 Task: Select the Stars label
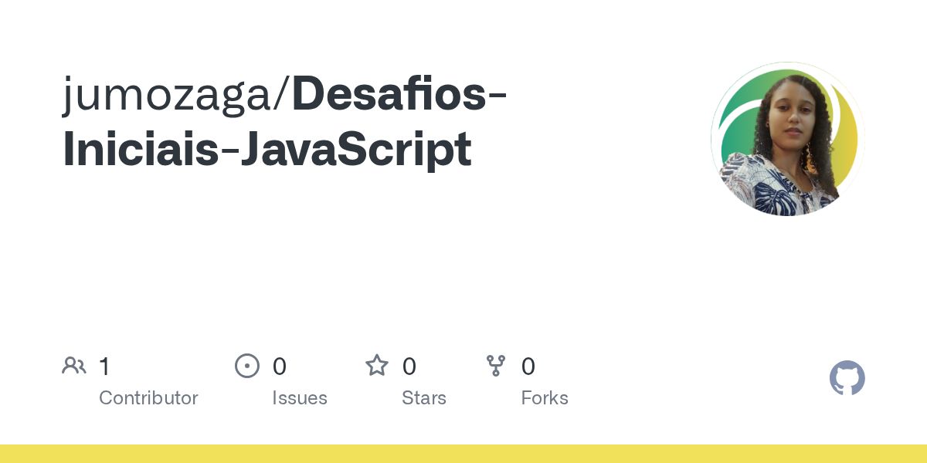[423, 398]
